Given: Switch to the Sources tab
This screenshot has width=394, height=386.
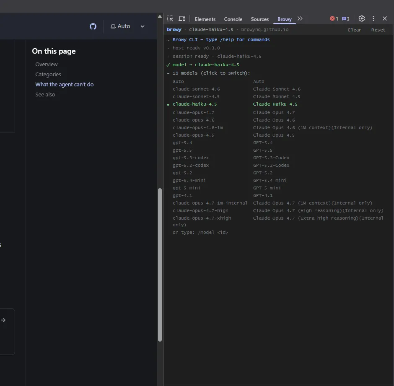Looking at the screenshot, I should pyautogui.click(x=260, y=19).
